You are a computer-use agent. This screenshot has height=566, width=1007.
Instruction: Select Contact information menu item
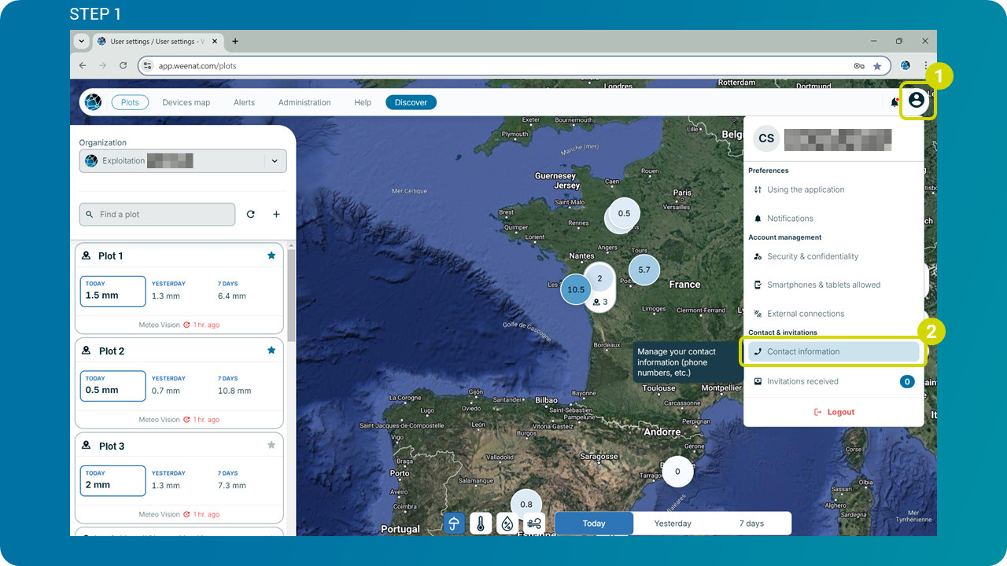click(x=833, y=351)
